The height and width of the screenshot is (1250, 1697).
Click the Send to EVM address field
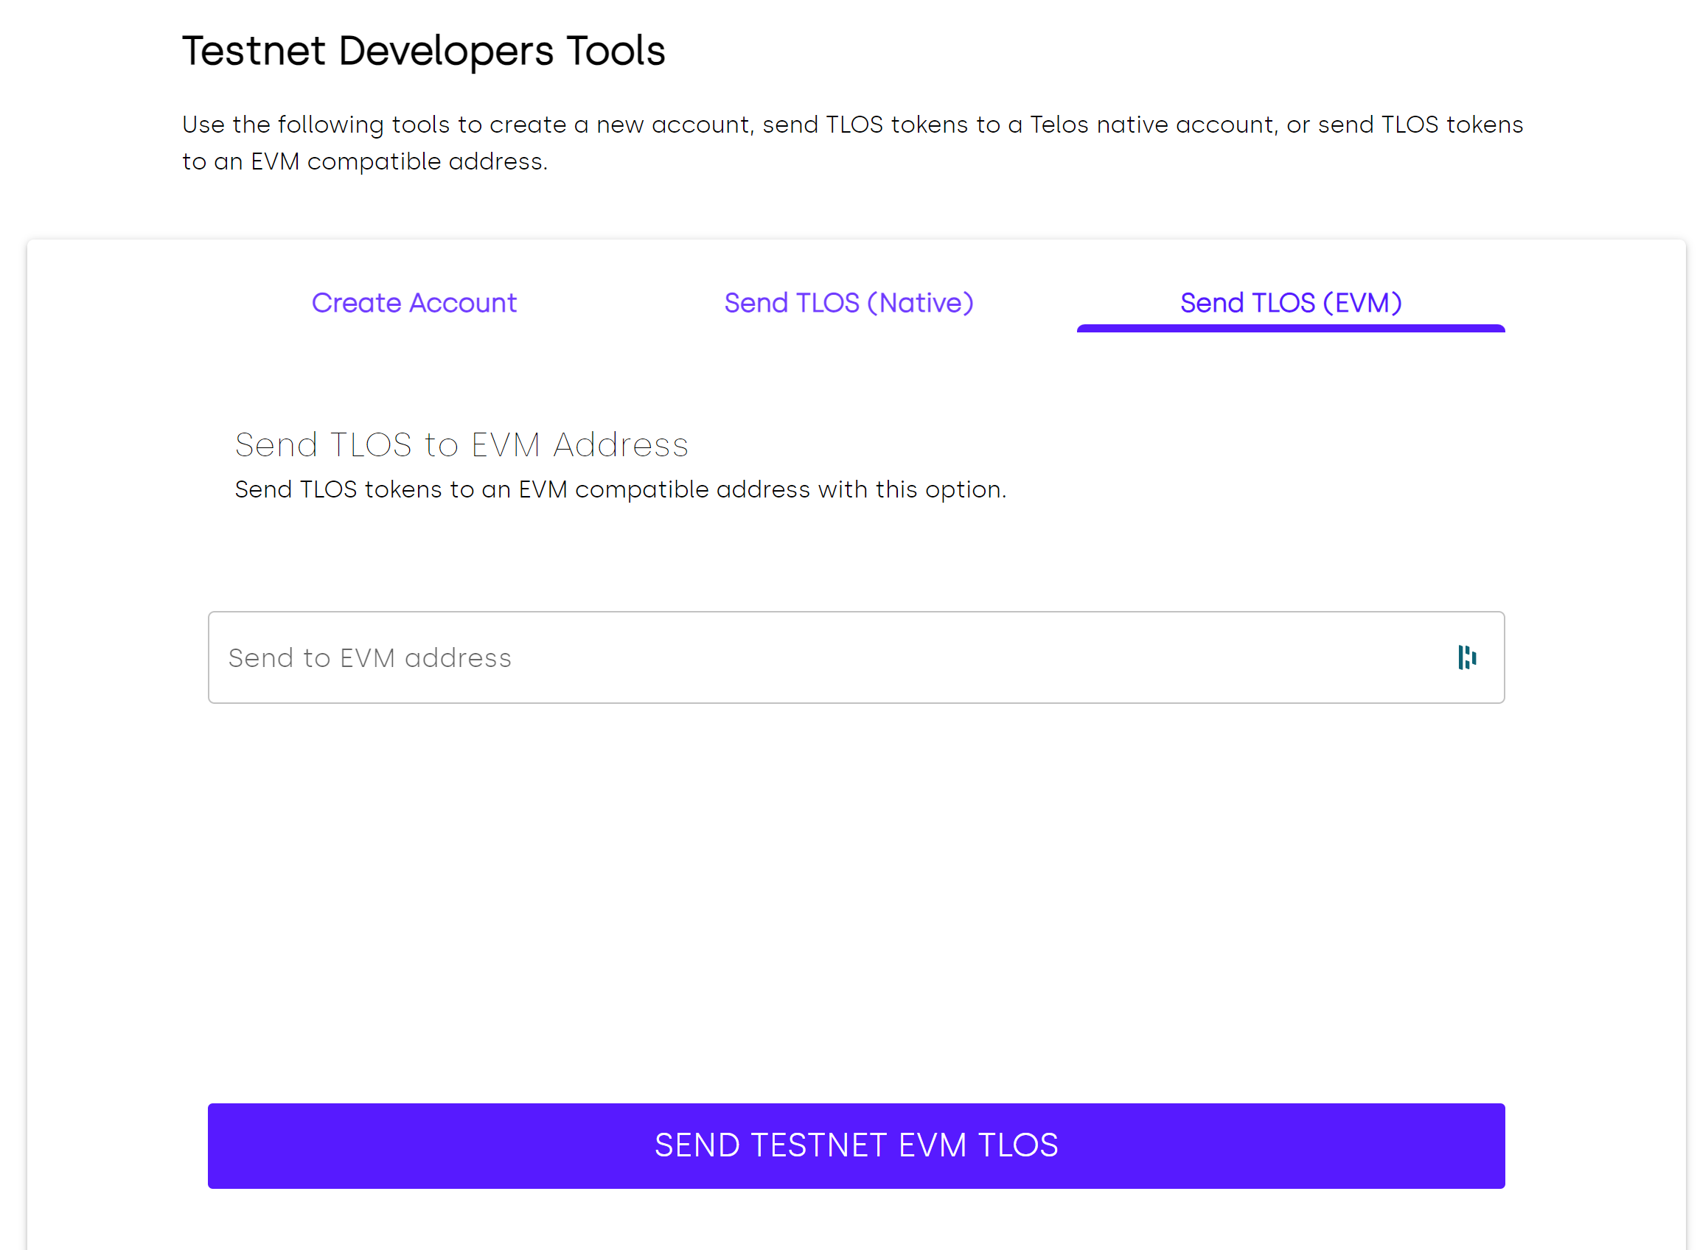click(856, 657)
